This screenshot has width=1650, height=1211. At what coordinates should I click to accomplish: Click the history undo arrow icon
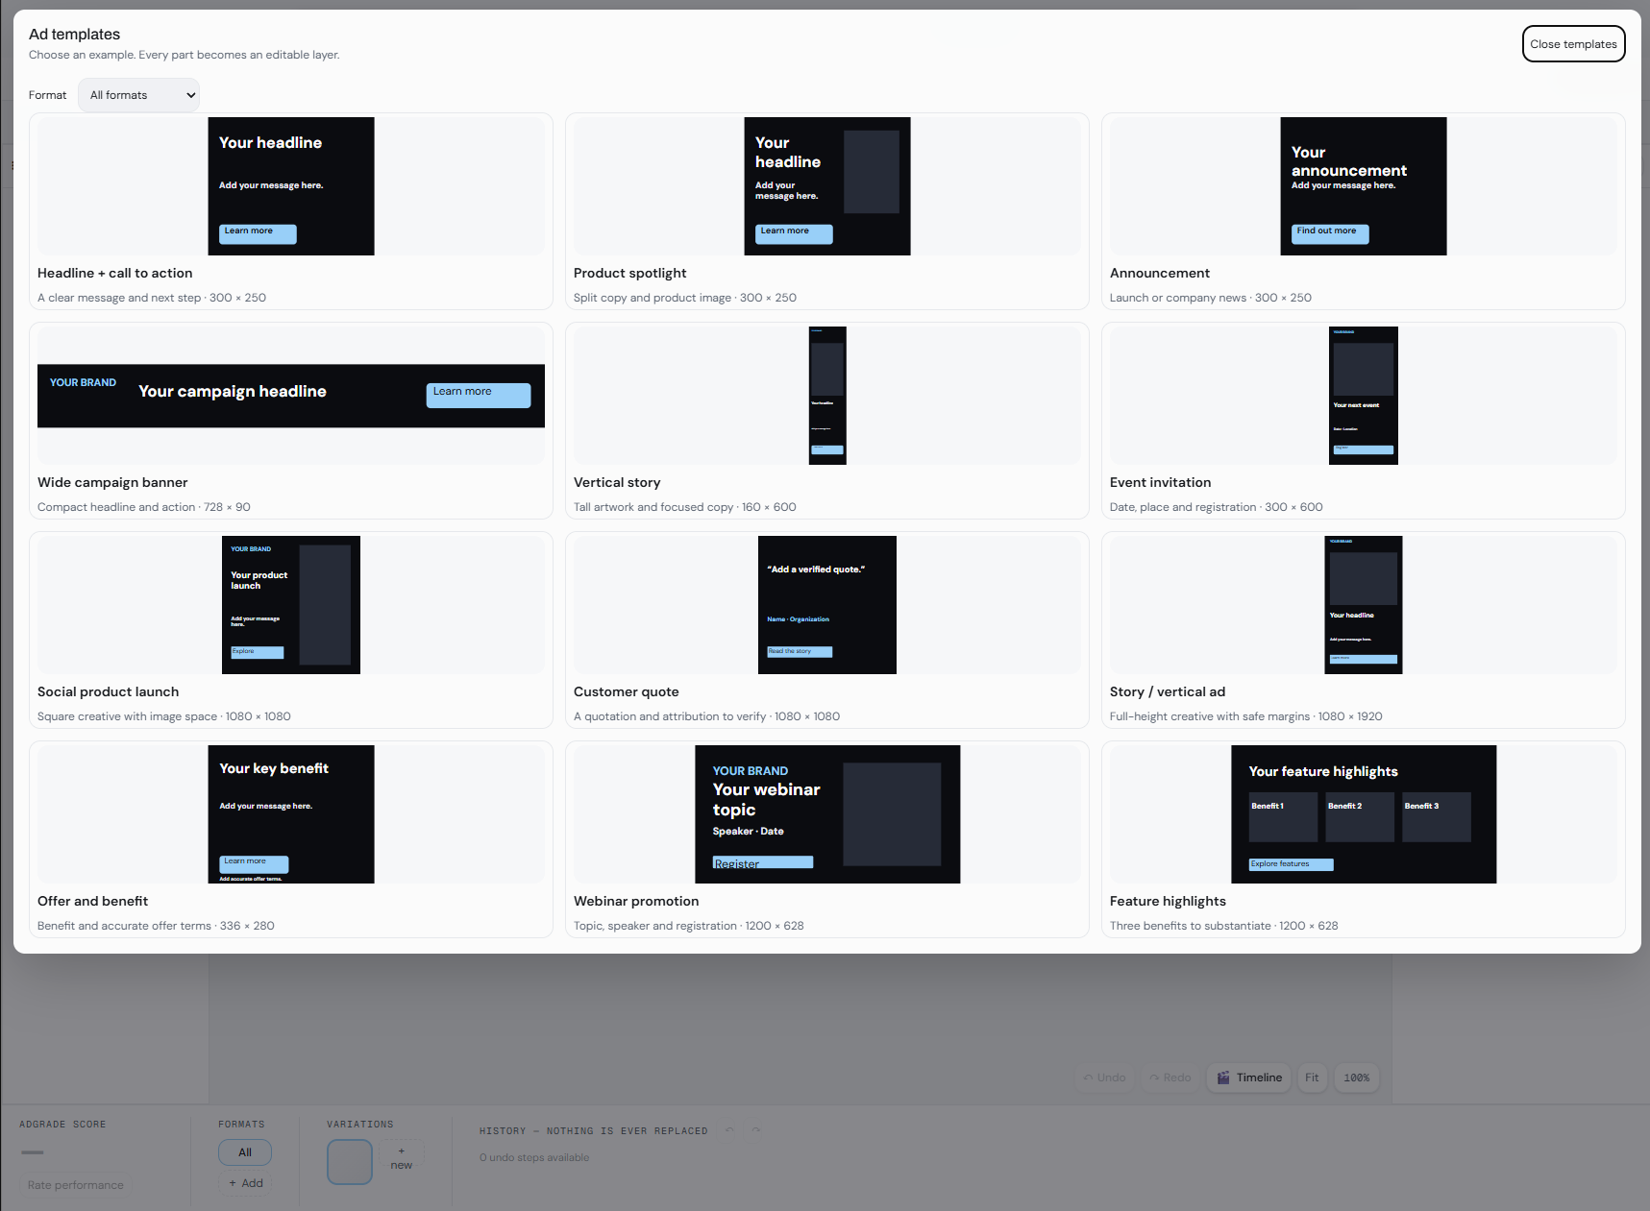tap(729, 1130)
